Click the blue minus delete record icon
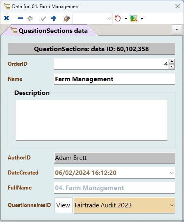 (20, 18)
